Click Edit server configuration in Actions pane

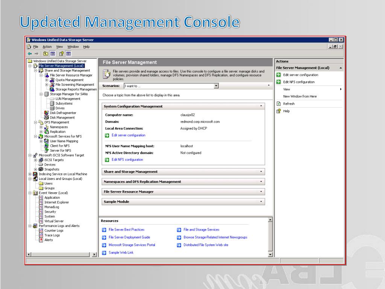tap(300, 75)
